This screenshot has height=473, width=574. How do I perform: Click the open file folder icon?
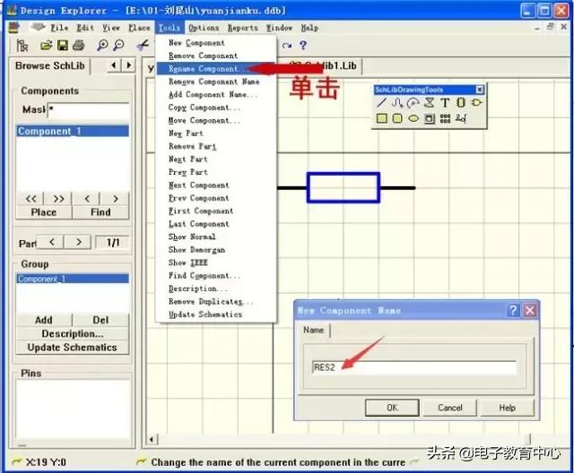pyautogui.click(x=46, y=46)
